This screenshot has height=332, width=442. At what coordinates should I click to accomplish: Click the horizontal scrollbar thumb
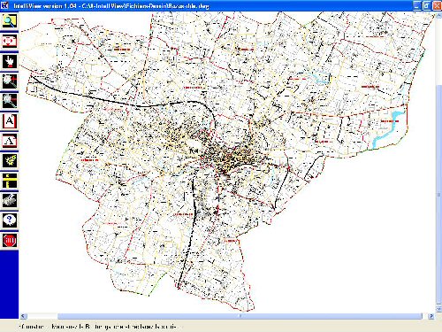click(240, 316)
